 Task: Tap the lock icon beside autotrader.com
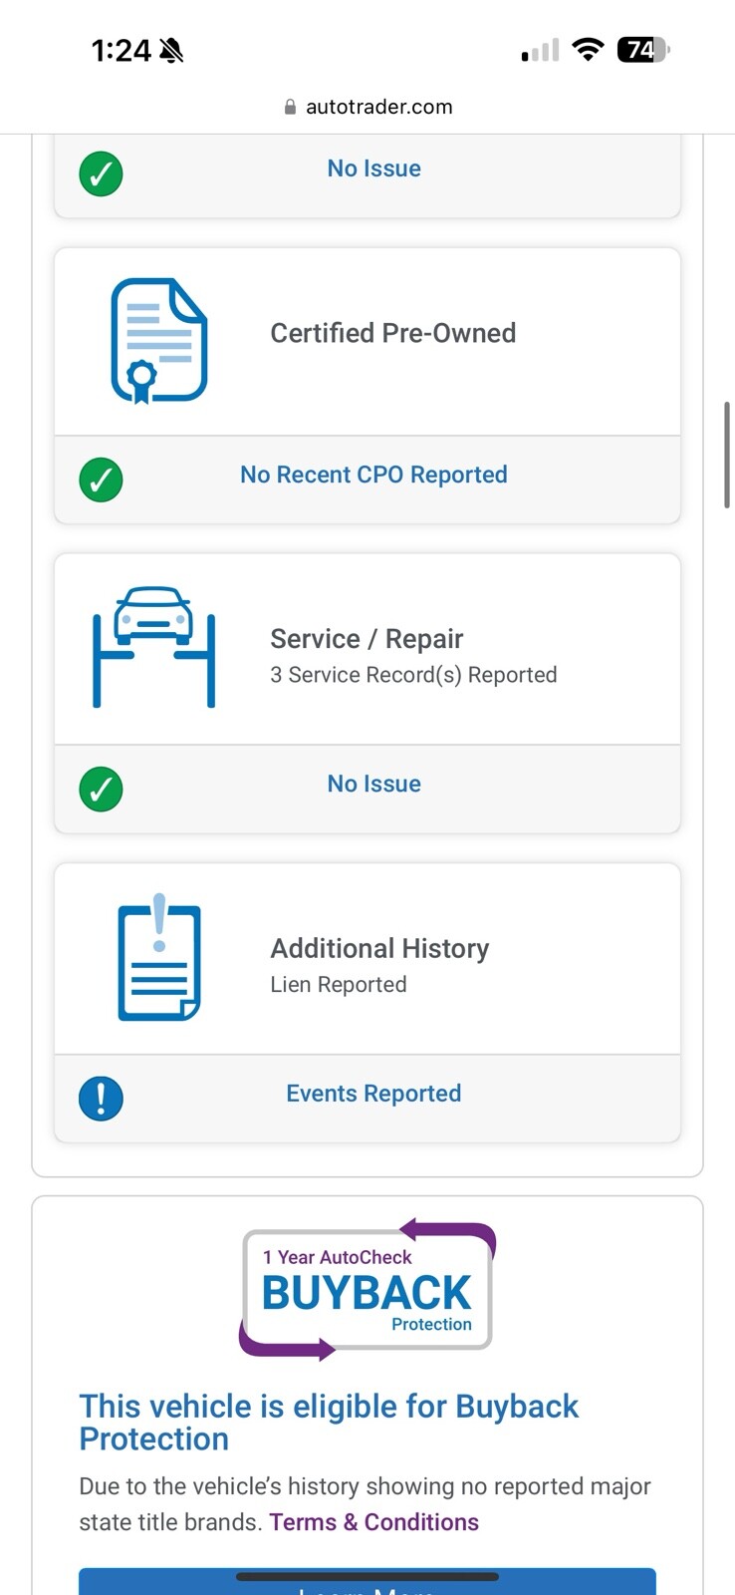pyautogui.click(x=290, y=108)
